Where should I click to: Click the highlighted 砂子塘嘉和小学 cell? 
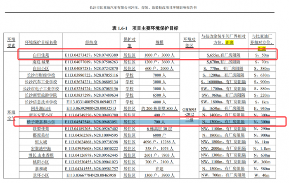tap(41, 122)
